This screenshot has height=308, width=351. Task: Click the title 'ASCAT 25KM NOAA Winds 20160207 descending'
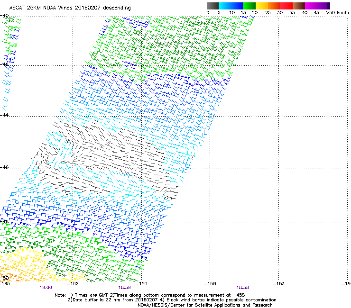click(x=70, y=8)
